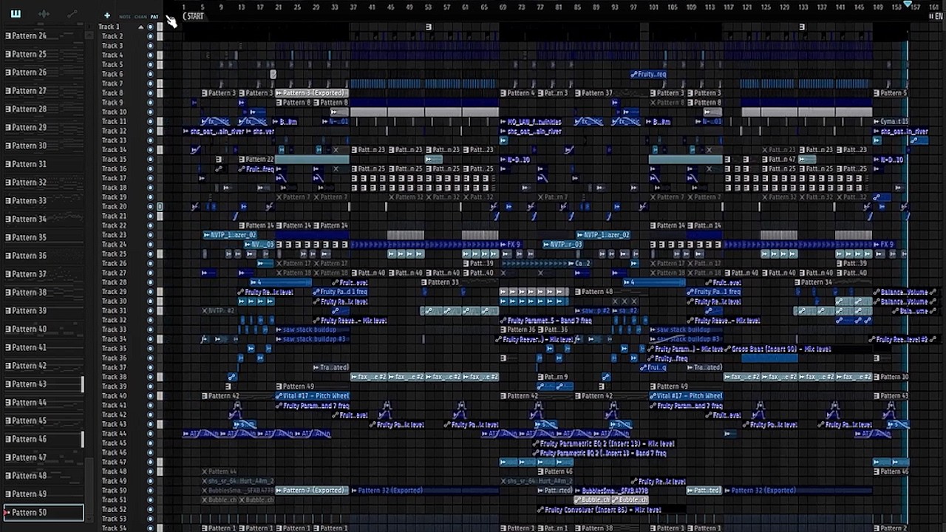Viewport: 946px width, 532px height.
Task: Select Pattern 43 in the picker
Action: [x=43, y=384]
